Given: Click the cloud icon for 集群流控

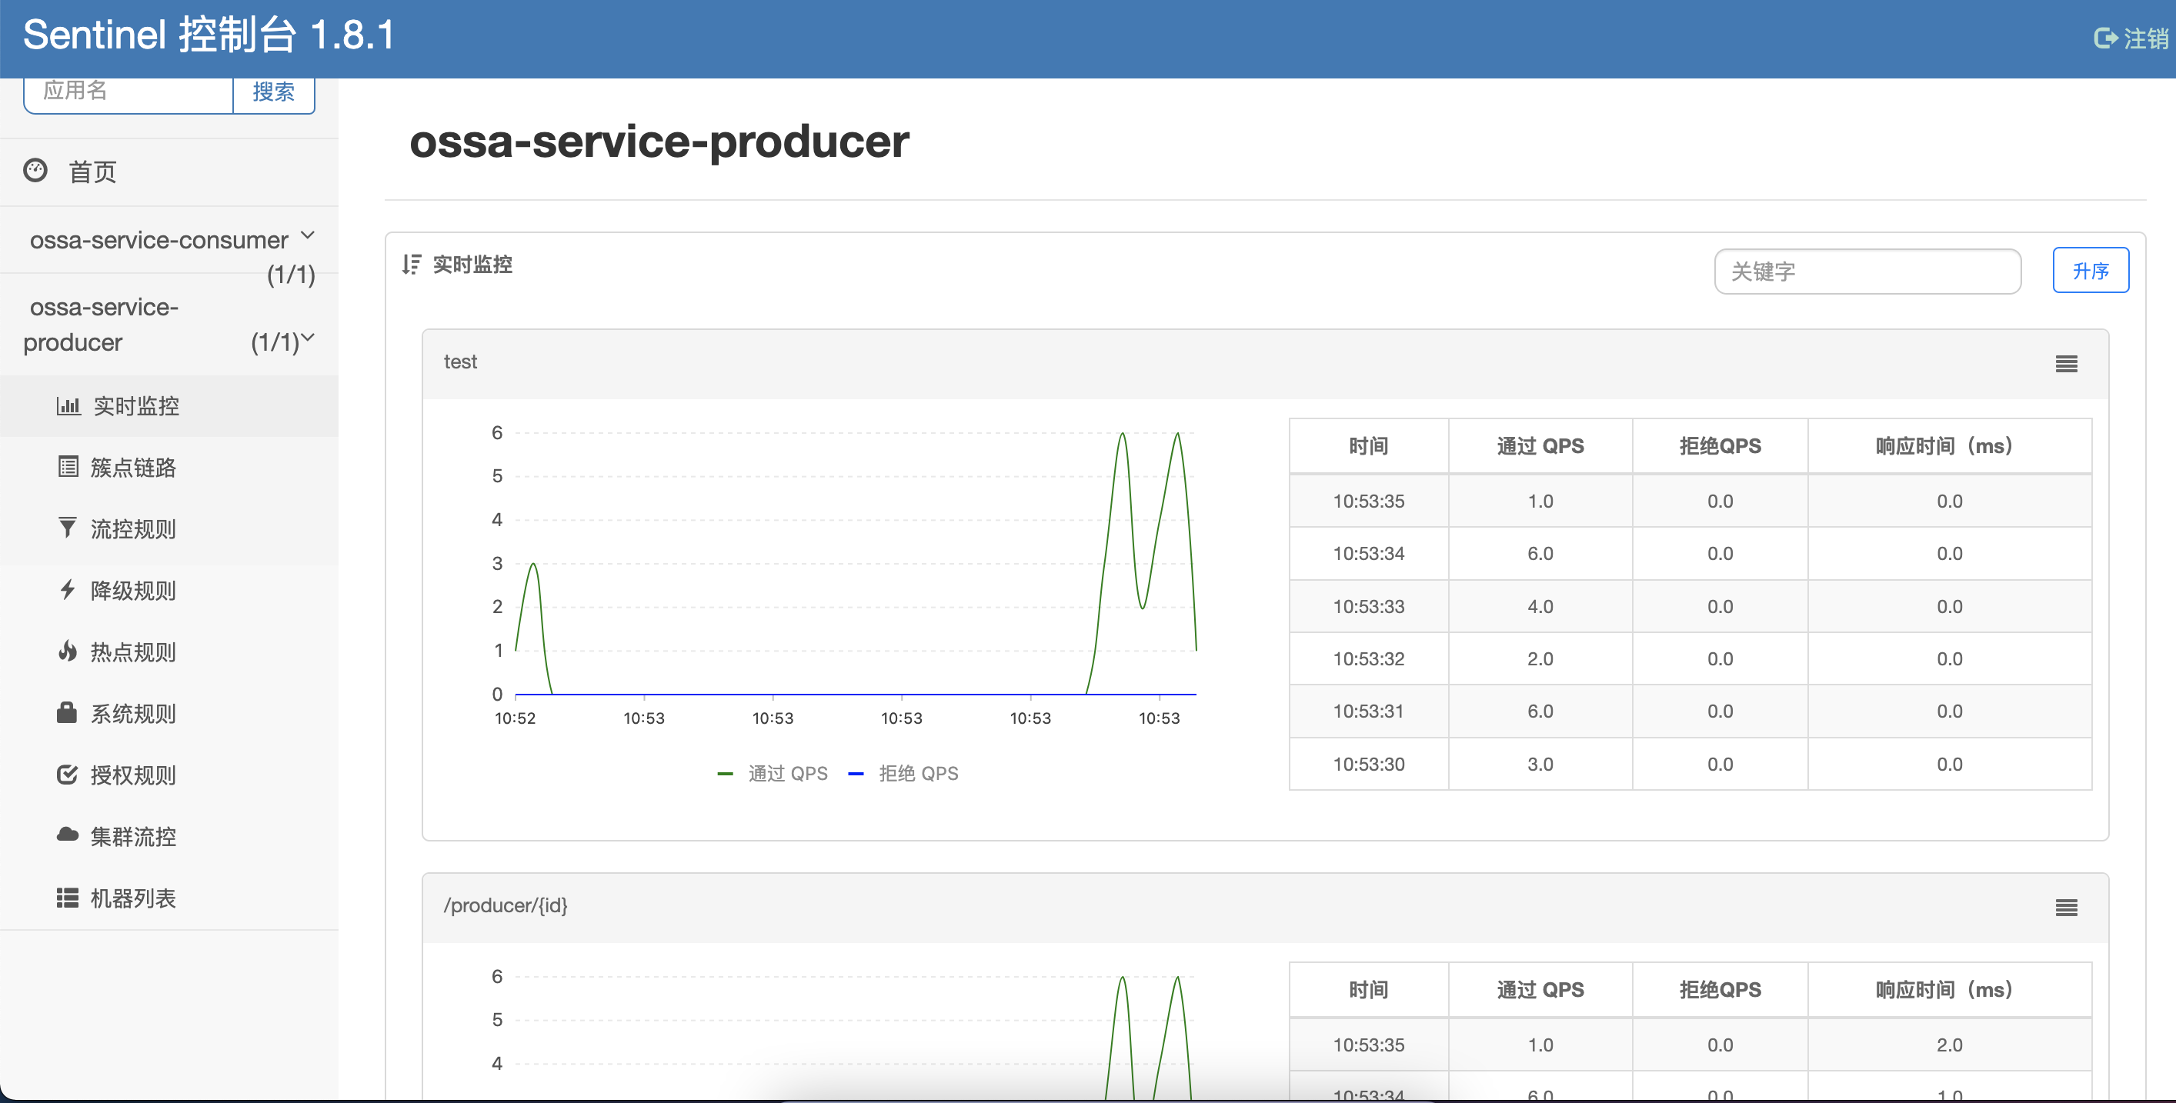Looking at the screenshot, I should coord(68,835).
